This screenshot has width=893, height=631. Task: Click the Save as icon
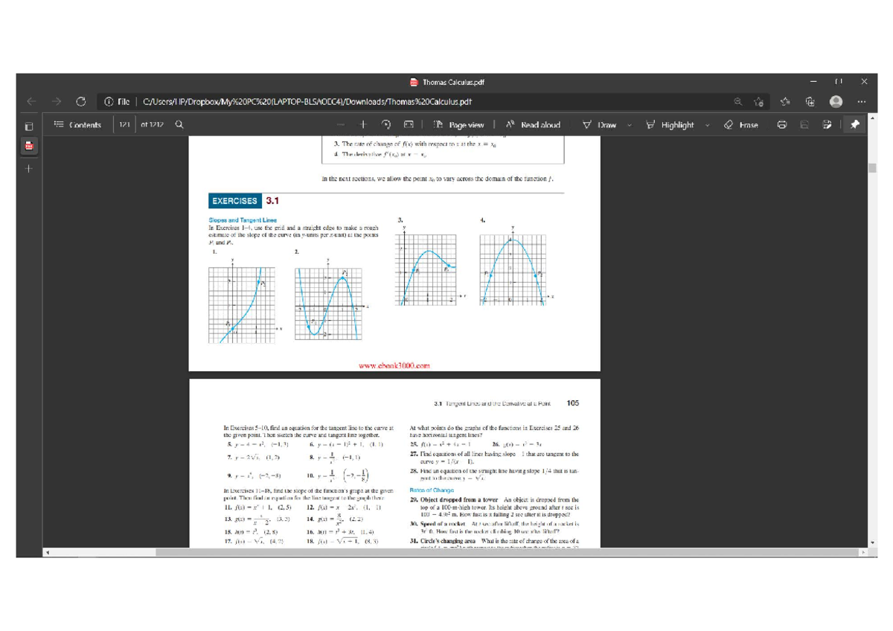[x=828, y=125]
